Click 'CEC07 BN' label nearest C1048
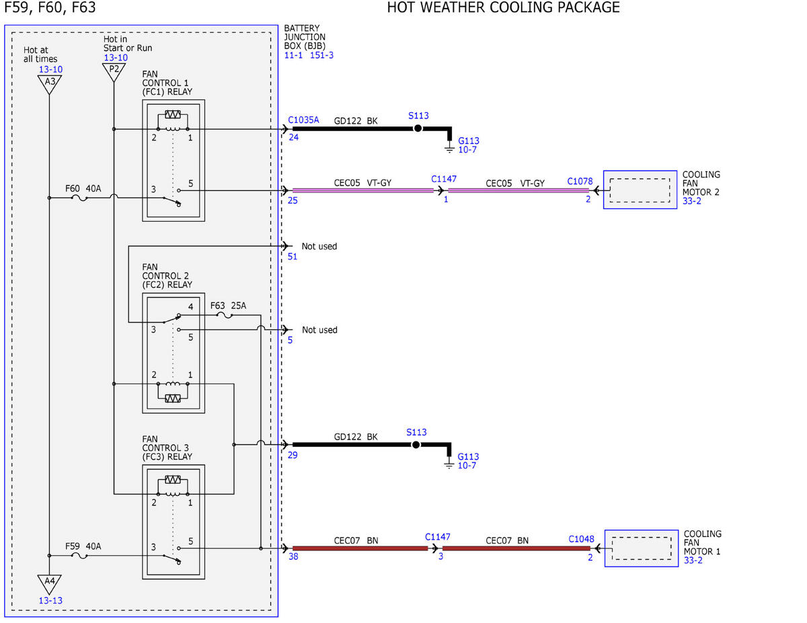Viewport: 807px width, 623px height. (507, 540)
